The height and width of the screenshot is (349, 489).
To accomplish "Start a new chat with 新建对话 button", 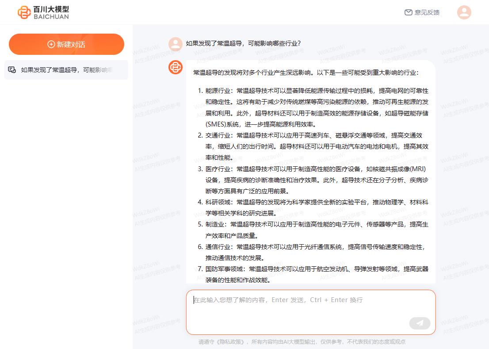I will [66, 44].
